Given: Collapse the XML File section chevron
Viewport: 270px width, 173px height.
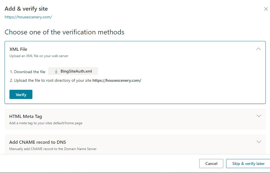Looking at the screenshot, I should tap(259, 49).
